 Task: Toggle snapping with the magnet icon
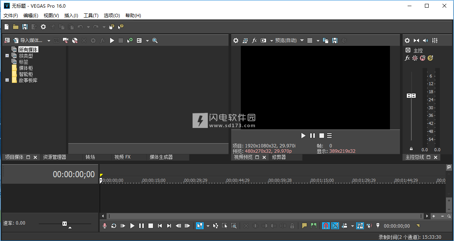326,226
